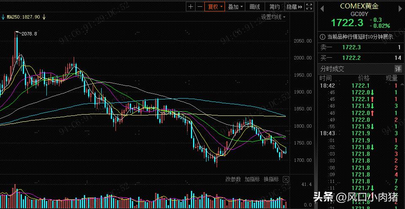Screen dimensions: 405x209
Task: Click the 1800.00 price axis label
Action: [303, 126]
